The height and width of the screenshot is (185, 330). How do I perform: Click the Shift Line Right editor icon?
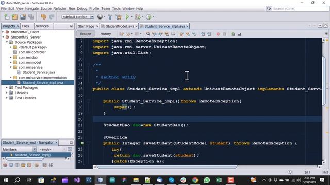pos(209,34)
